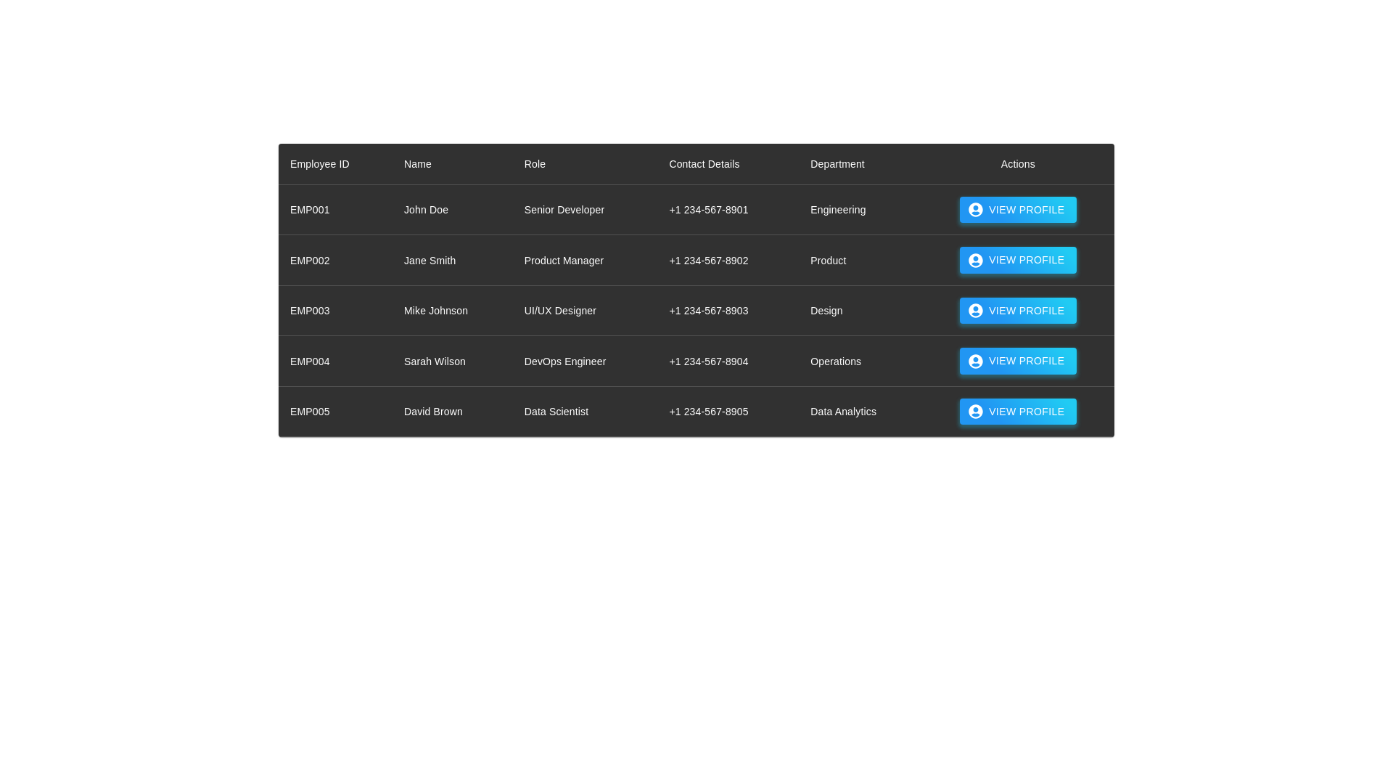The width and height of the screenshot is (1393, 784).
Task: Click the name Jane Smith
Action: pos(430,261)
